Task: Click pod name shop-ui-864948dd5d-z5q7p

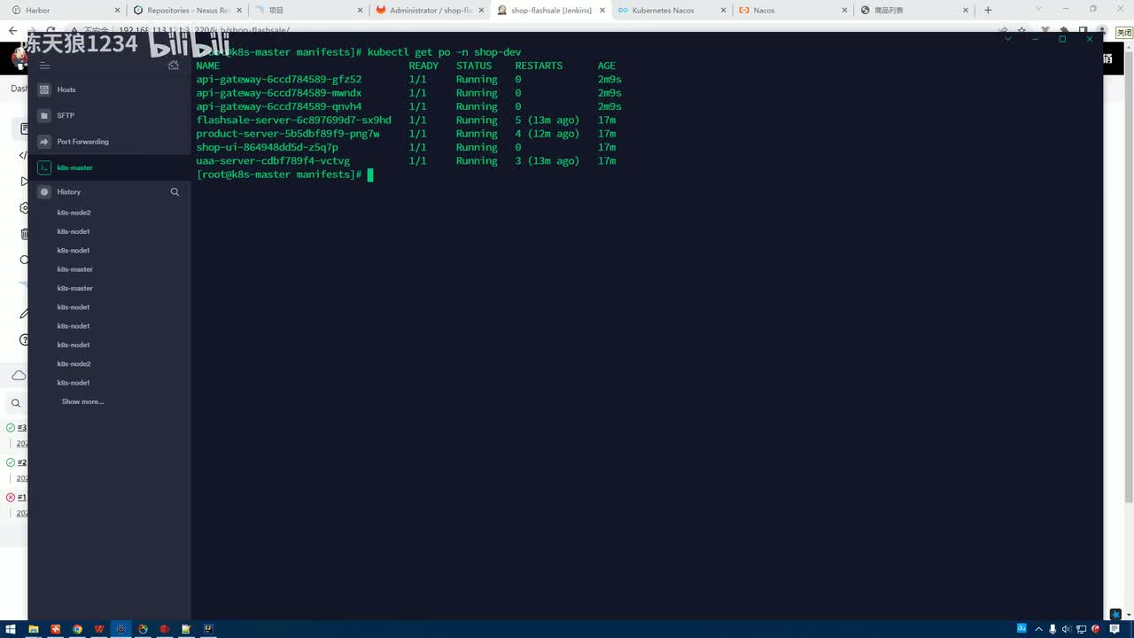Action: (x=267, y=147)
